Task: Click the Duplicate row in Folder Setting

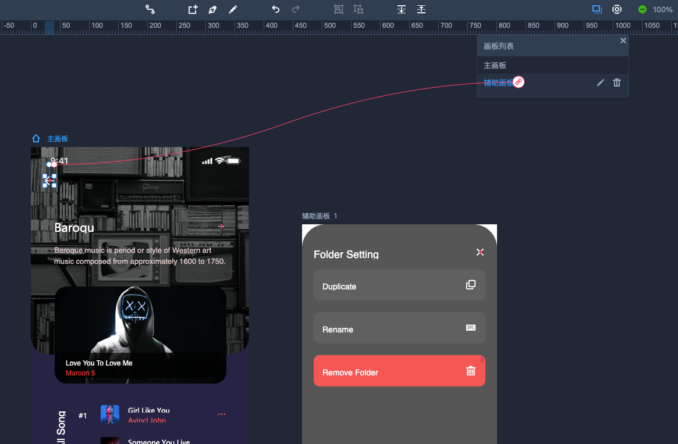Action: 399,285
